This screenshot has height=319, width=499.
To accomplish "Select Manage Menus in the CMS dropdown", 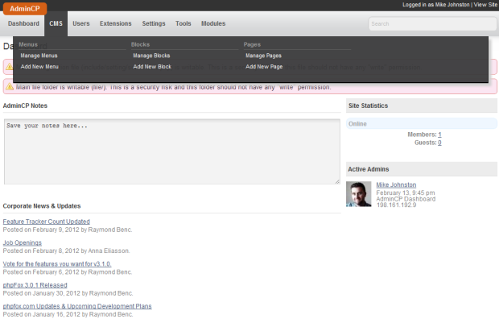I will coord(39,56).
